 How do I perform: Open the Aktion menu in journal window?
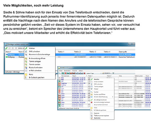81,71
